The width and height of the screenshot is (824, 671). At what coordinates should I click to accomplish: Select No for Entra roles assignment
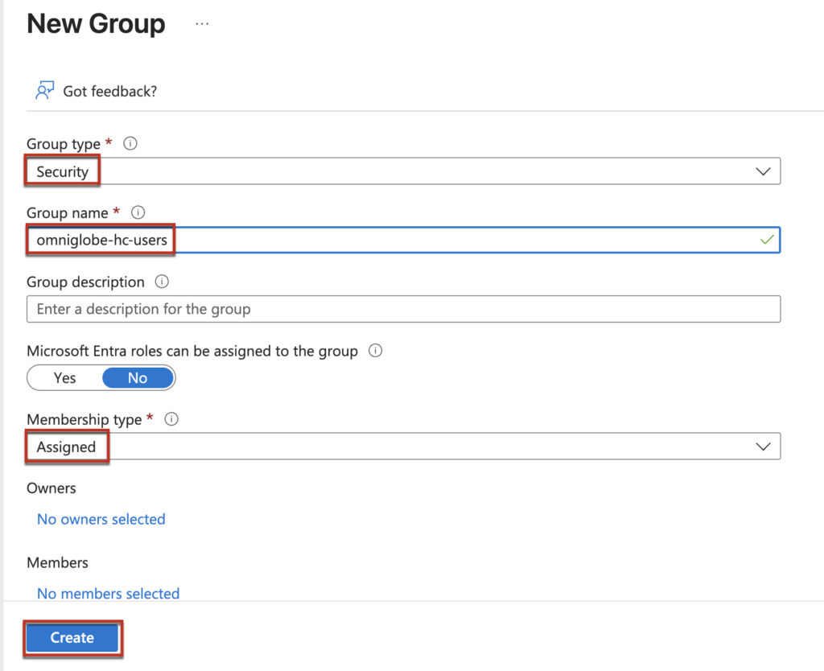pyautogui.click(x=138, y=378)
